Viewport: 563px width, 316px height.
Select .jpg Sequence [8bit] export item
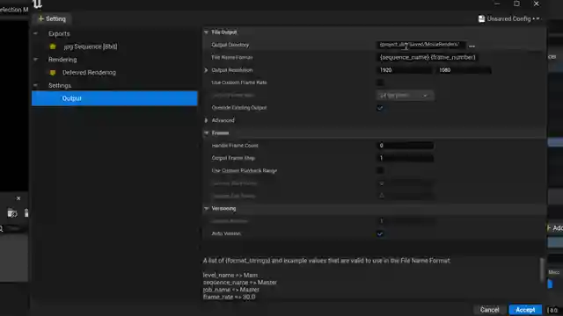tap(91, 47)
